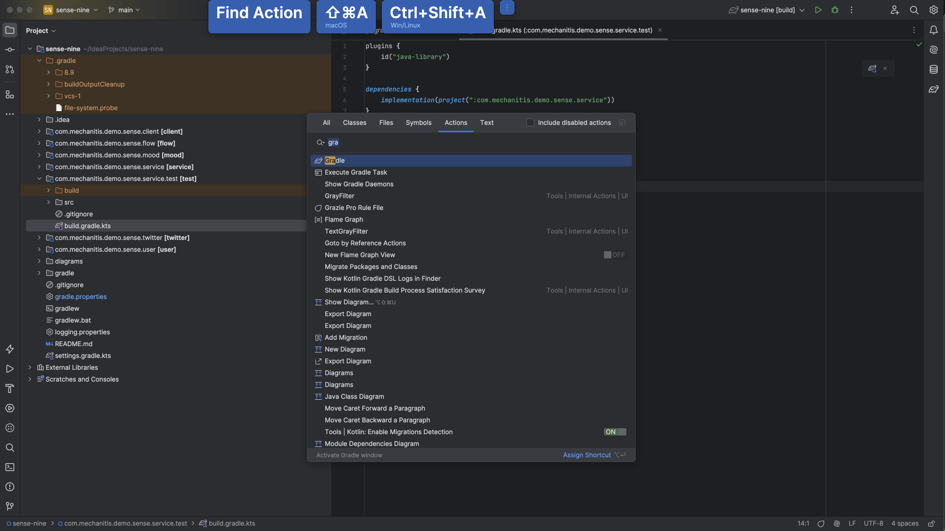Expand the com.mechanitis.demo.sense.client module
This screenshot has width=945, height=531.
(39, 131)
